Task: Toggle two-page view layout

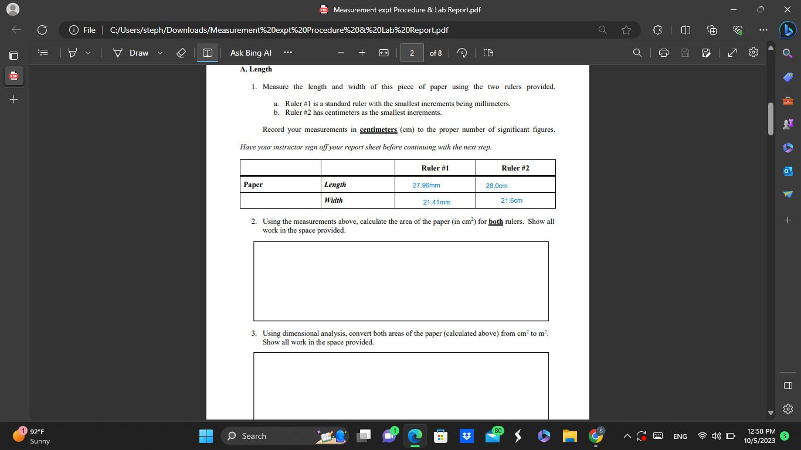Action: [488, 53]
